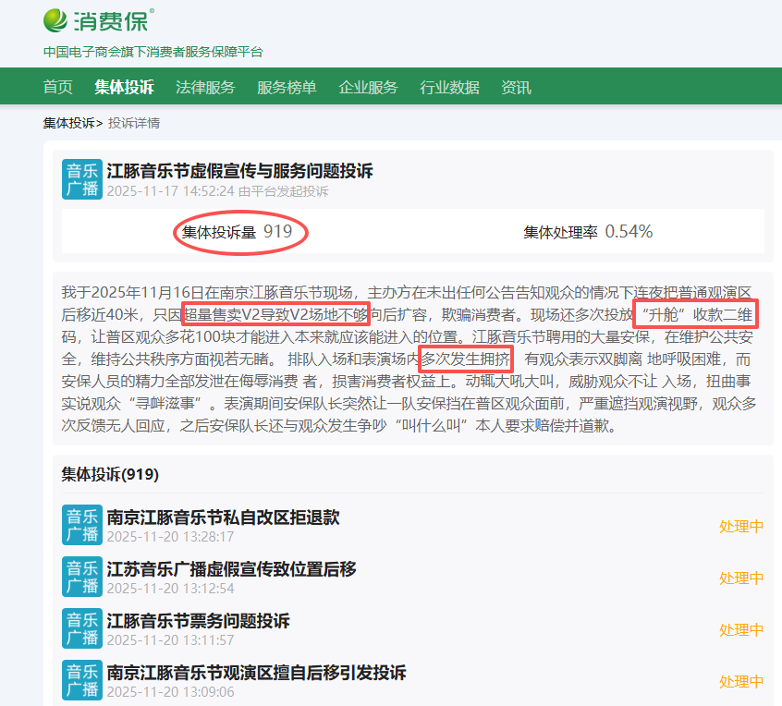Select 服务榜单 in navigation bar
The width and height of the screenshot is (782, 706).
287,88
